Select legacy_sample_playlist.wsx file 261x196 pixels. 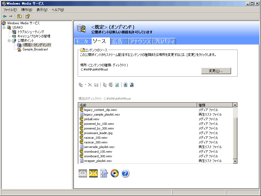point(102,114)
